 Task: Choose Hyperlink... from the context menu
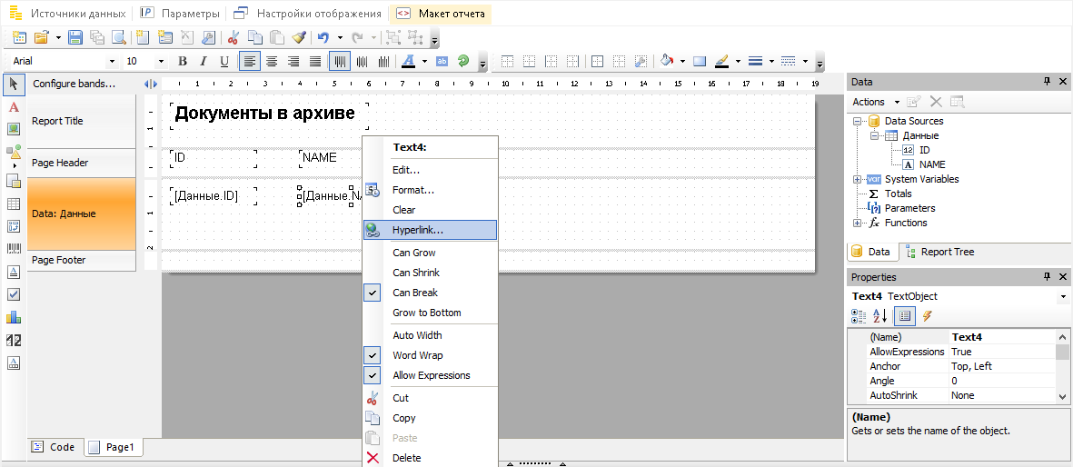click(418, 230)
